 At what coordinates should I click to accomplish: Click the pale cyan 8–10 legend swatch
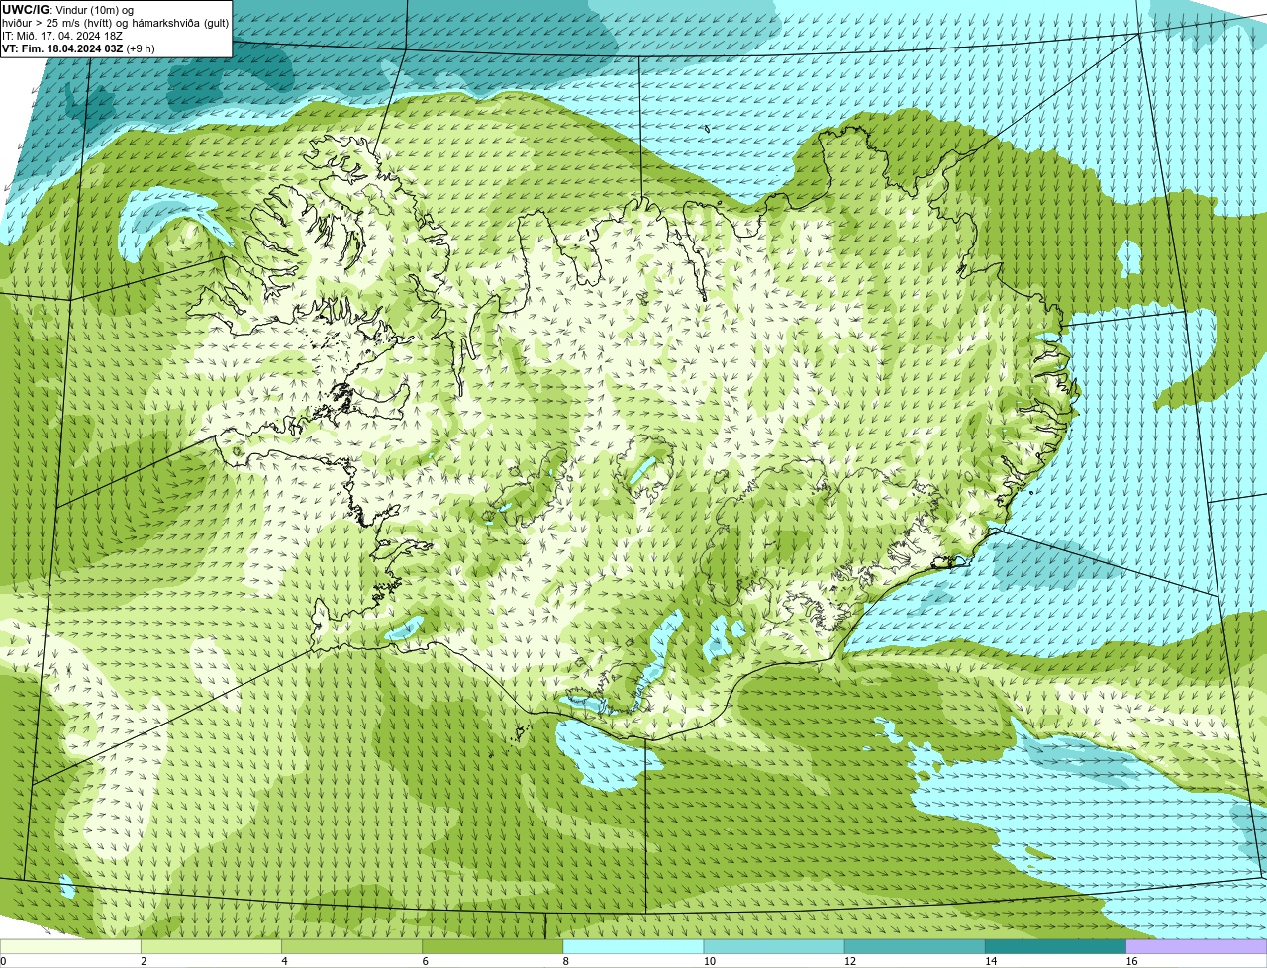click(633, 947)
